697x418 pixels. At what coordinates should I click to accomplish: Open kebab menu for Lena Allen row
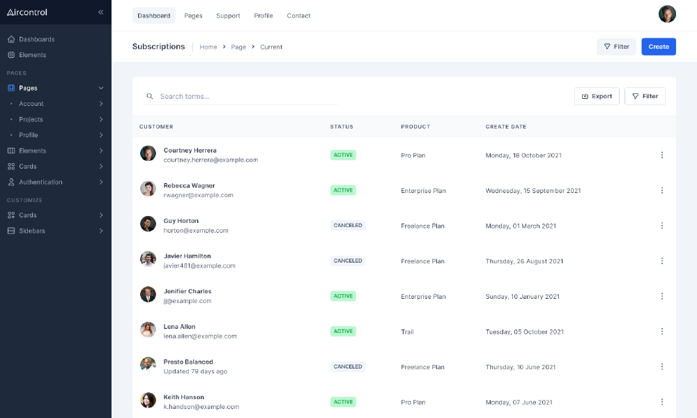click(x=661, y=332)
